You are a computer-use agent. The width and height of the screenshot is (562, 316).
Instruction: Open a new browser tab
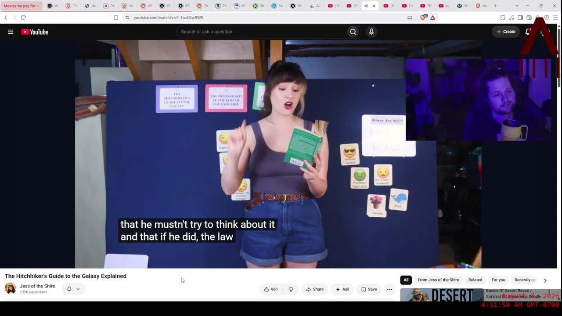pos(495,6)
